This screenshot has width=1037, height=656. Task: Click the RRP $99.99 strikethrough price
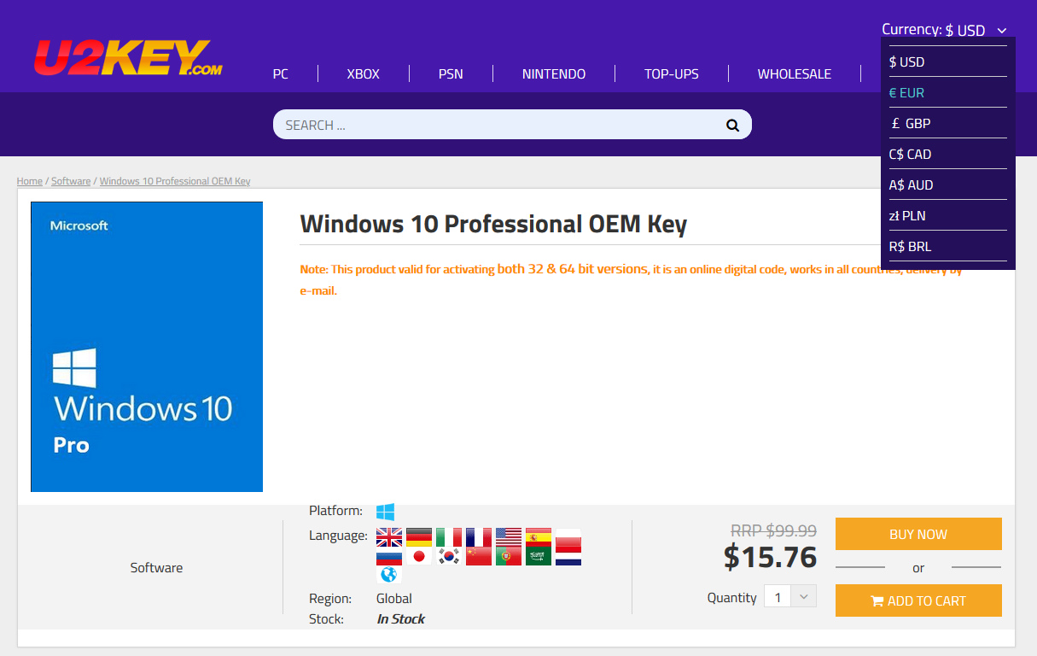(x=773, y=530)
